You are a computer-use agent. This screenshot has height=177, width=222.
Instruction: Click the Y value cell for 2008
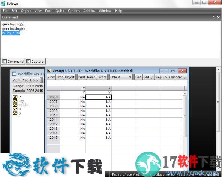click(73, 106)
